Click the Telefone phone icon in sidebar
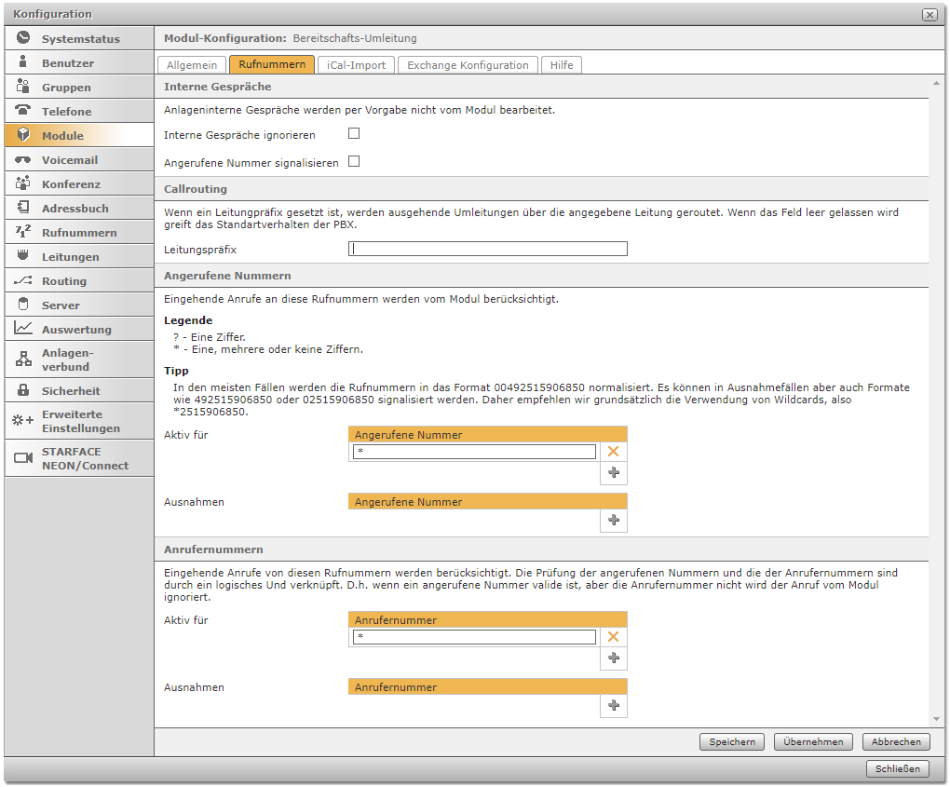 23,111
